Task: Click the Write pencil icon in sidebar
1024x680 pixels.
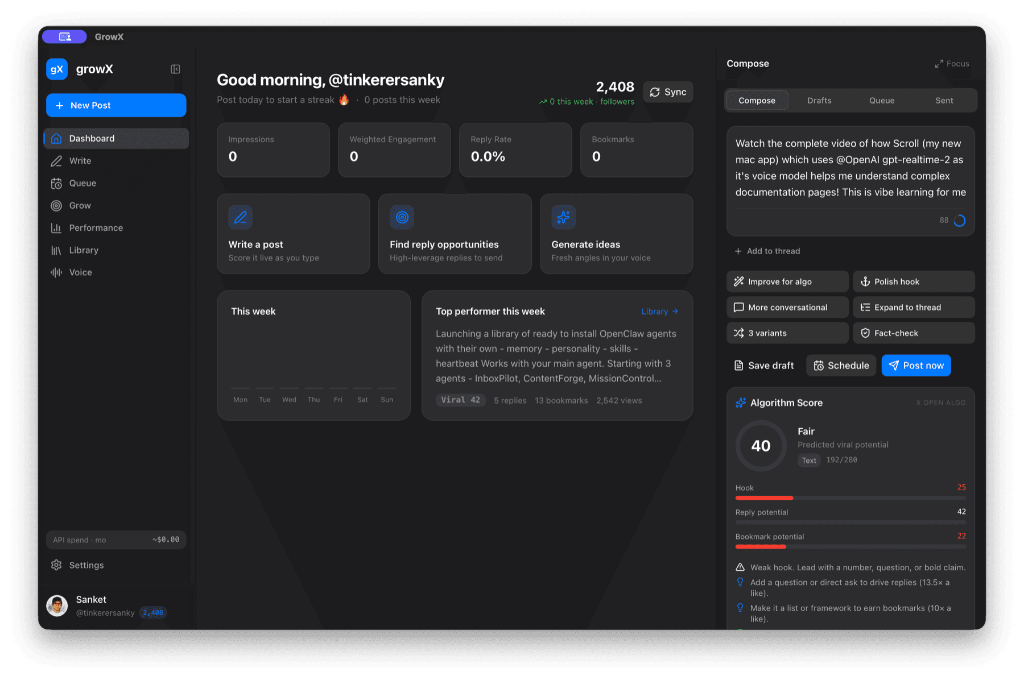Action: pos(56,161)
